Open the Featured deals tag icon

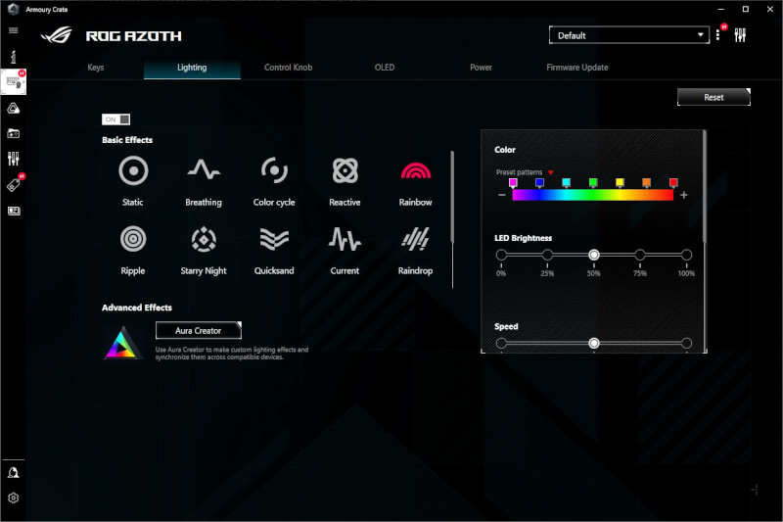14,184
